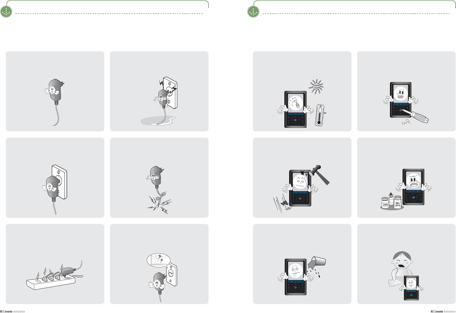Image resolution: width=456 pixels, height=313 pixels.
Task: Select the standalone adapter panel top left
Action: pos(55,91)
